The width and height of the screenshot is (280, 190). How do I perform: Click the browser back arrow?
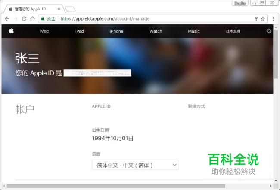coord(7,19)
